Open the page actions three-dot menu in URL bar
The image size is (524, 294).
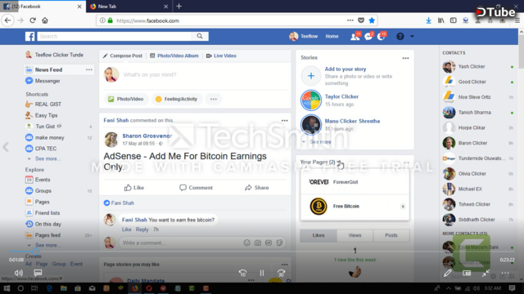(350, 20)
